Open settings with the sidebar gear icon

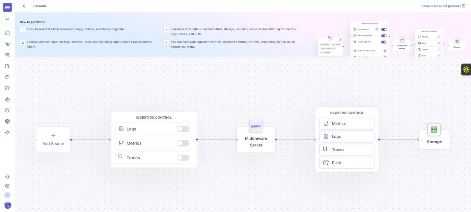tap(7, 195)
